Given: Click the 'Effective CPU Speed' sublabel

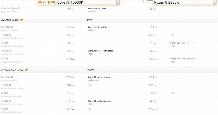Looking at the screenshot, I should pyautogui.click(x=9, y=12).
